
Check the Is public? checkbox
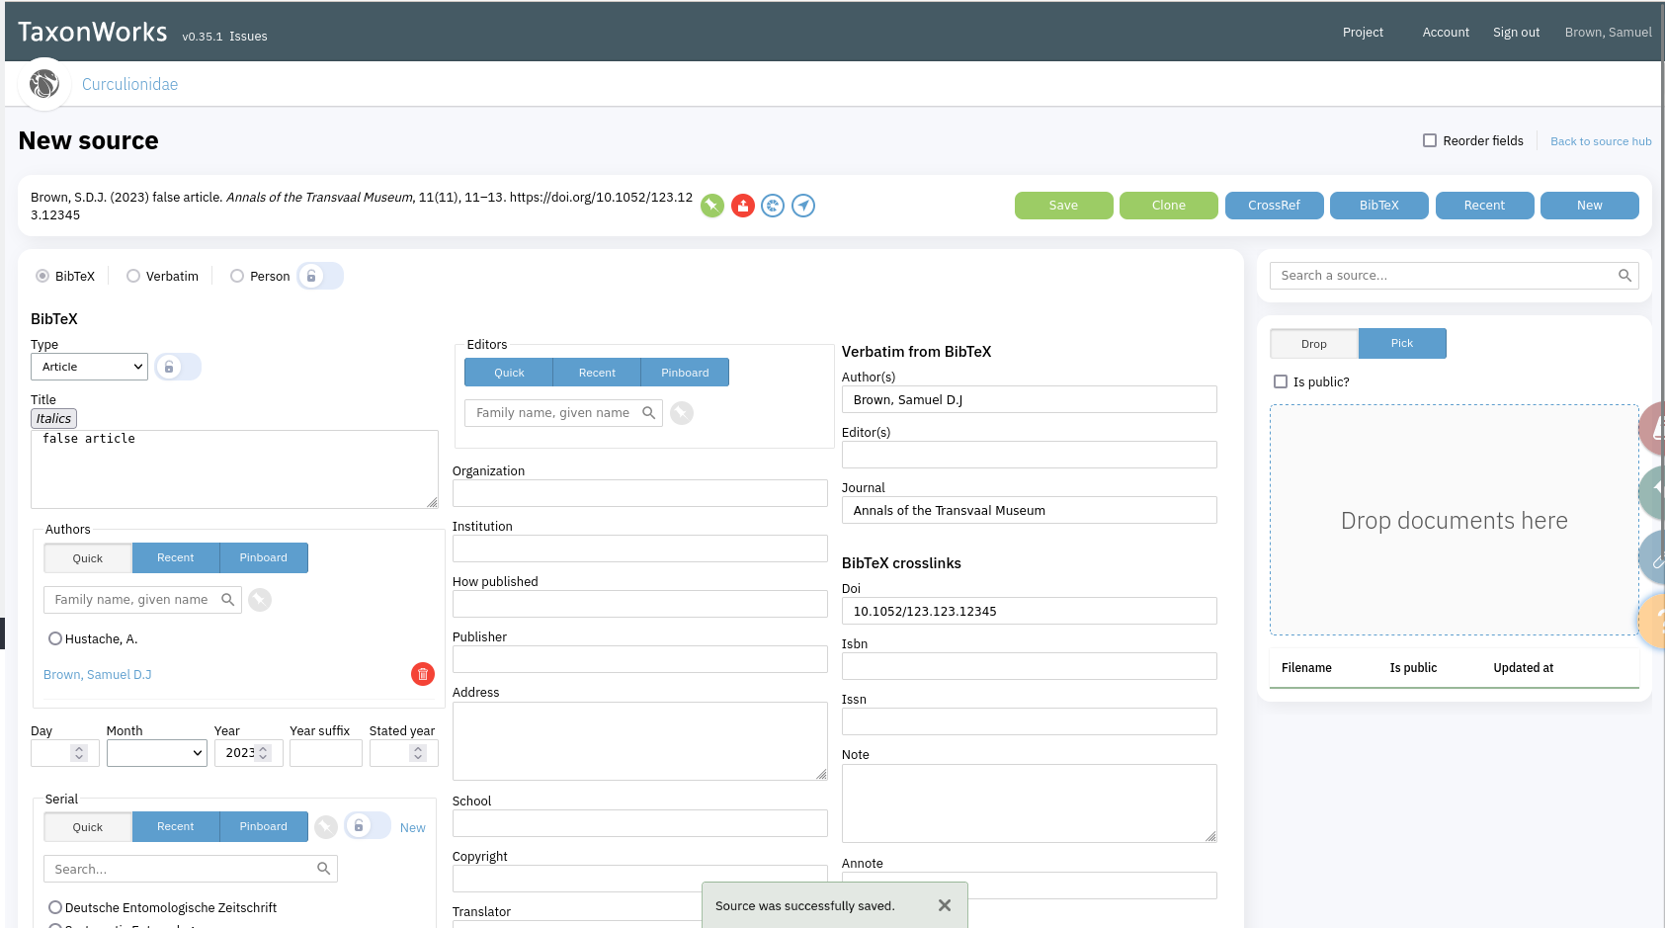click(1281, 381)
